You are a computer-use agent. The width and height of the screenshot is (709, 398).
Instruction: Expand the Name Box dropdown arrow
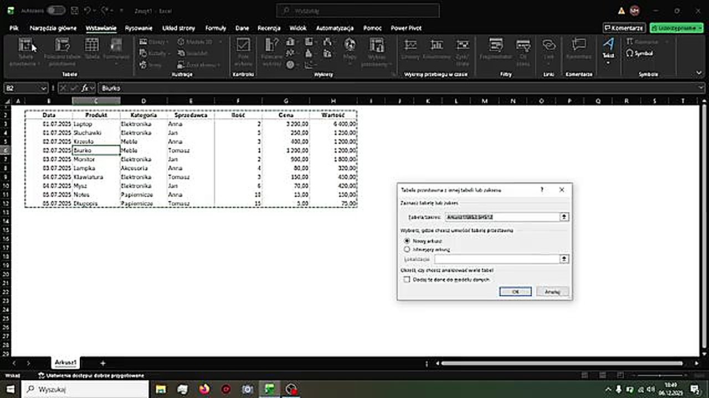tap(43, 88)
